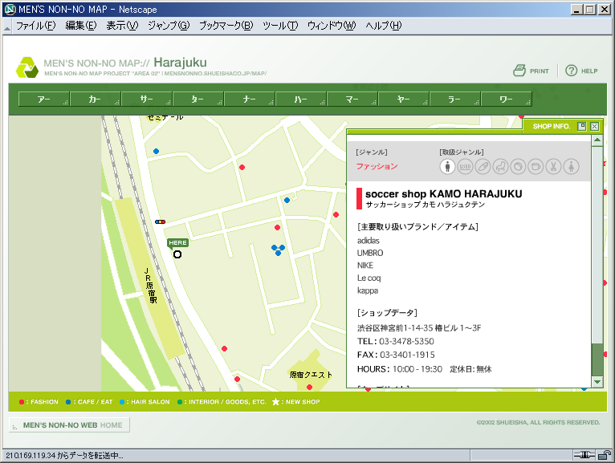
Task: Open the ハ- kana index dropdown
Action: (301, 100)
